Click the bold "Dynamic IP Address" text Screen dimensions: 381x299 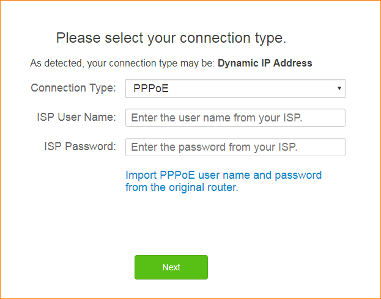[265, 63]
